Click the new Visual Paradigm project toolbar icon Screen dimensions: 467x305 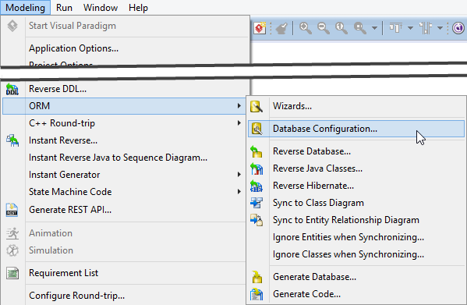(260, 28)
